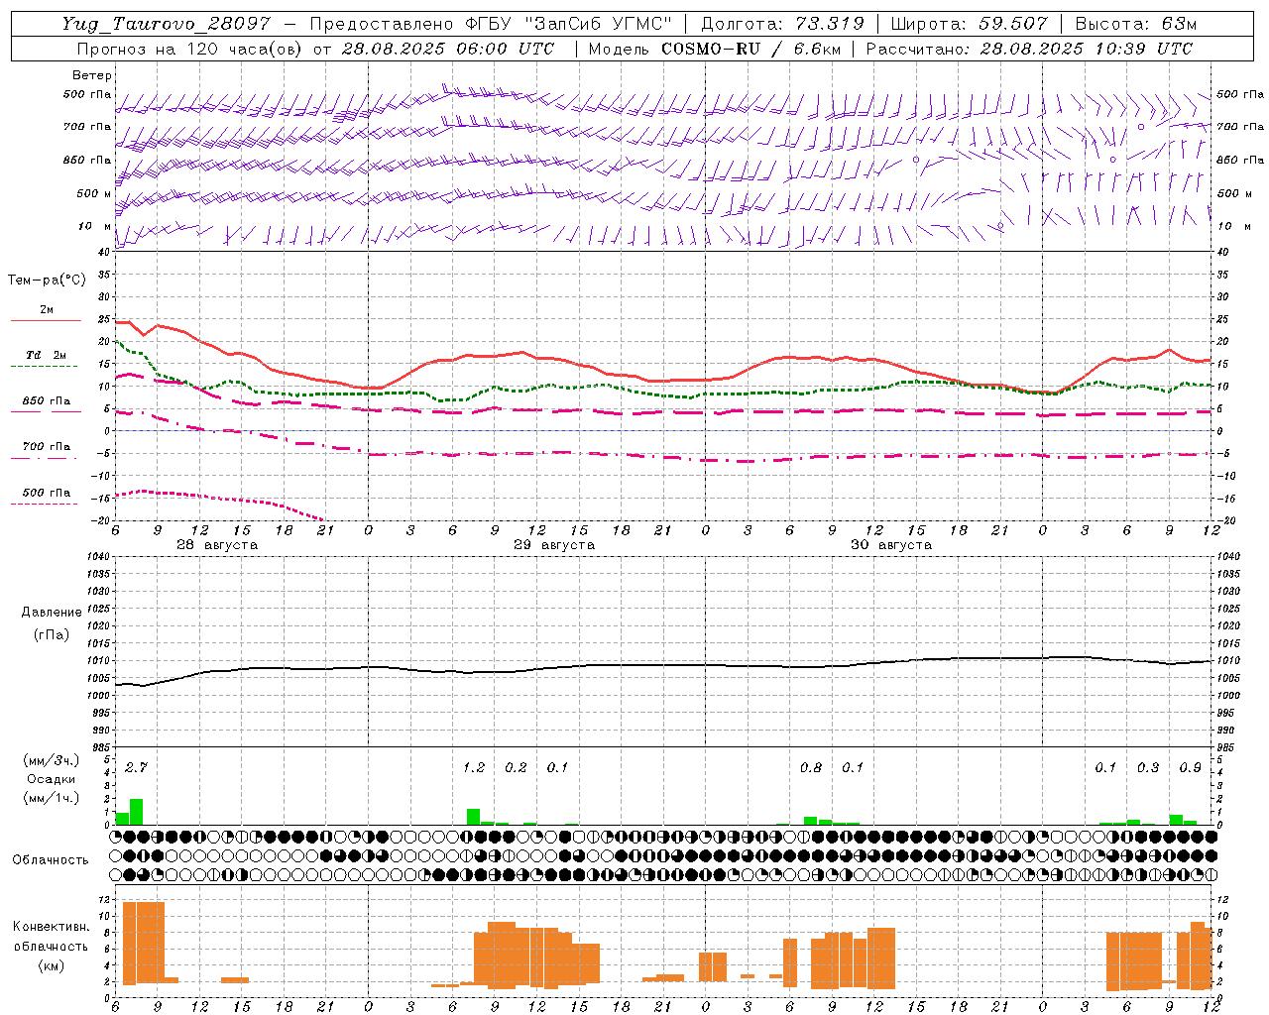The image size is (1269, 1015).
Task: Click the 10 м wind level label on left
Action: click(x=94, y=226)
